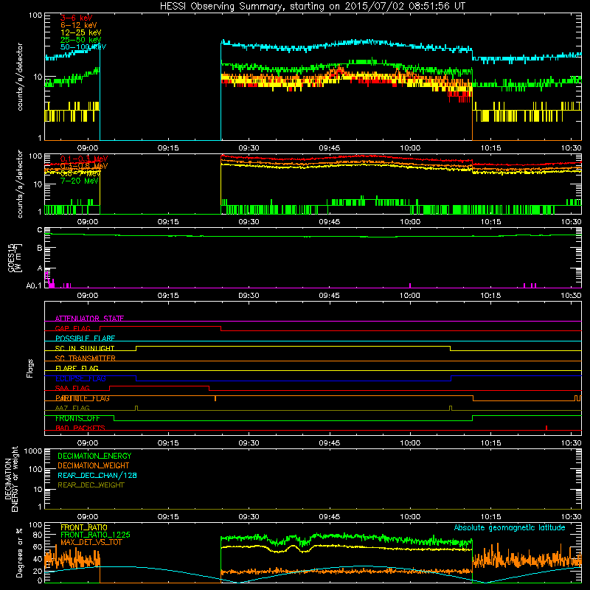Click the DECIMATION_ENERGY legend label
The height and width of the screenshot is (590, 590).
94,456
